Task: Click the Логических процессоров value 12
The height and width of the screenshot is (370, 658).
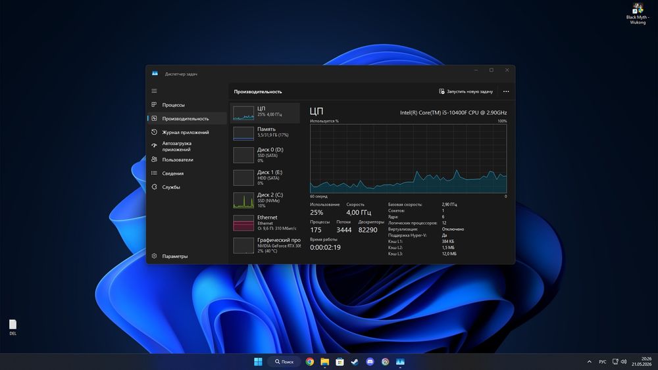Action: (x=444, y=223)
